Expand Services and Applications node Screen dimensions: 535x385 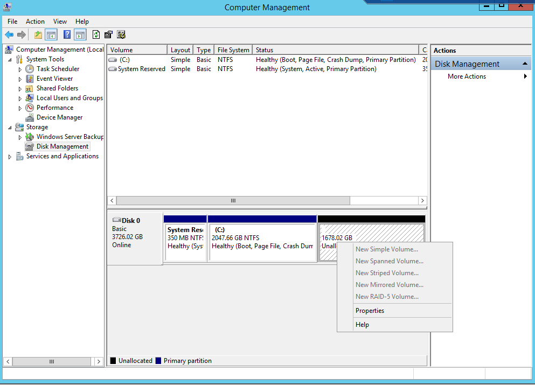click(x=10, y=157)
